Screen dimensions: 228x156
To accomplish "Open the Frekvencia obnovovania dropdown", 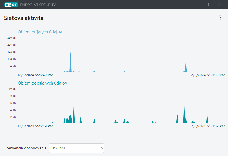I will (x=76, y=148).
